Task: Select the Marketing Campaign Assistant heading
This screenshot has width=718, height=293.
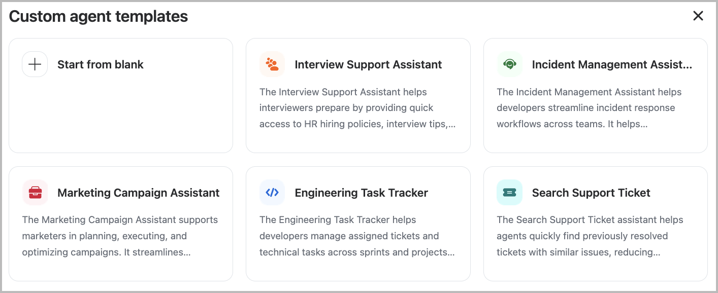Action: coord(138,193)
